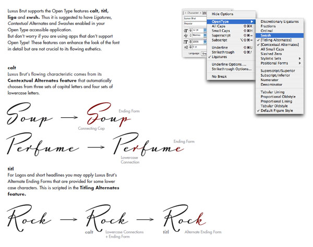Image resolution: width=313 pixels, height=247 pixels.
Task: Choose Hide Options from the panel menu
Action: (x=222, y=14)
